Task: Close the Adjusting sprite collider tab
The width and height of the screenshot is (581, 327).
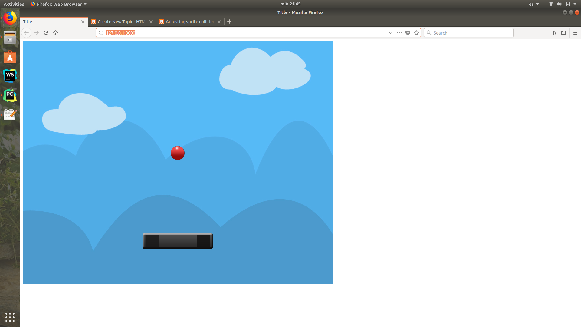Action: point(219,22)
